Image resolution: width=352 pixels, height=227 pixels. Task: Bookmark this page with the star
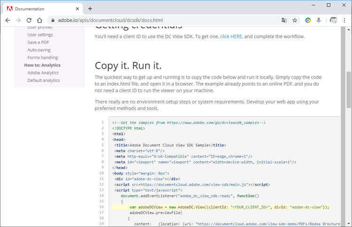coord(295,21)
